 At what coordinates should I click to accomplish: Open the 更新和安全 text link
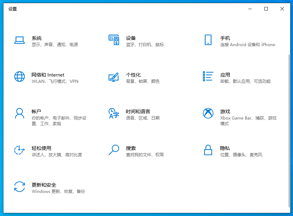click(44, 185)
